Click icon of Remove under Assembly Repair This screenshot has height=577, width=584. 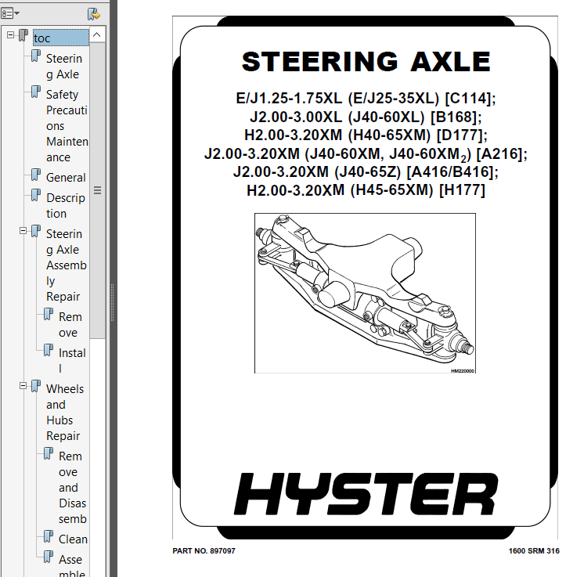49,314
